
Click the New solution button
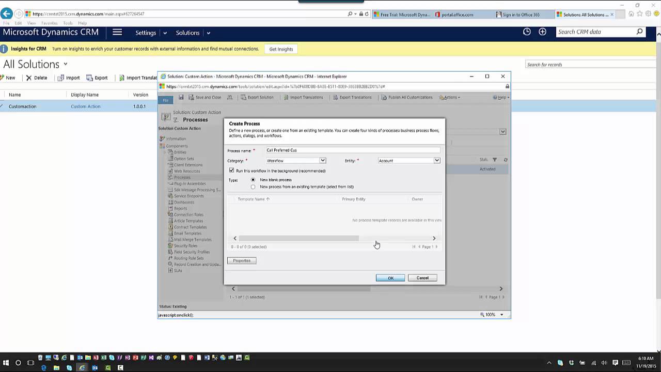(x=8, y=78)
